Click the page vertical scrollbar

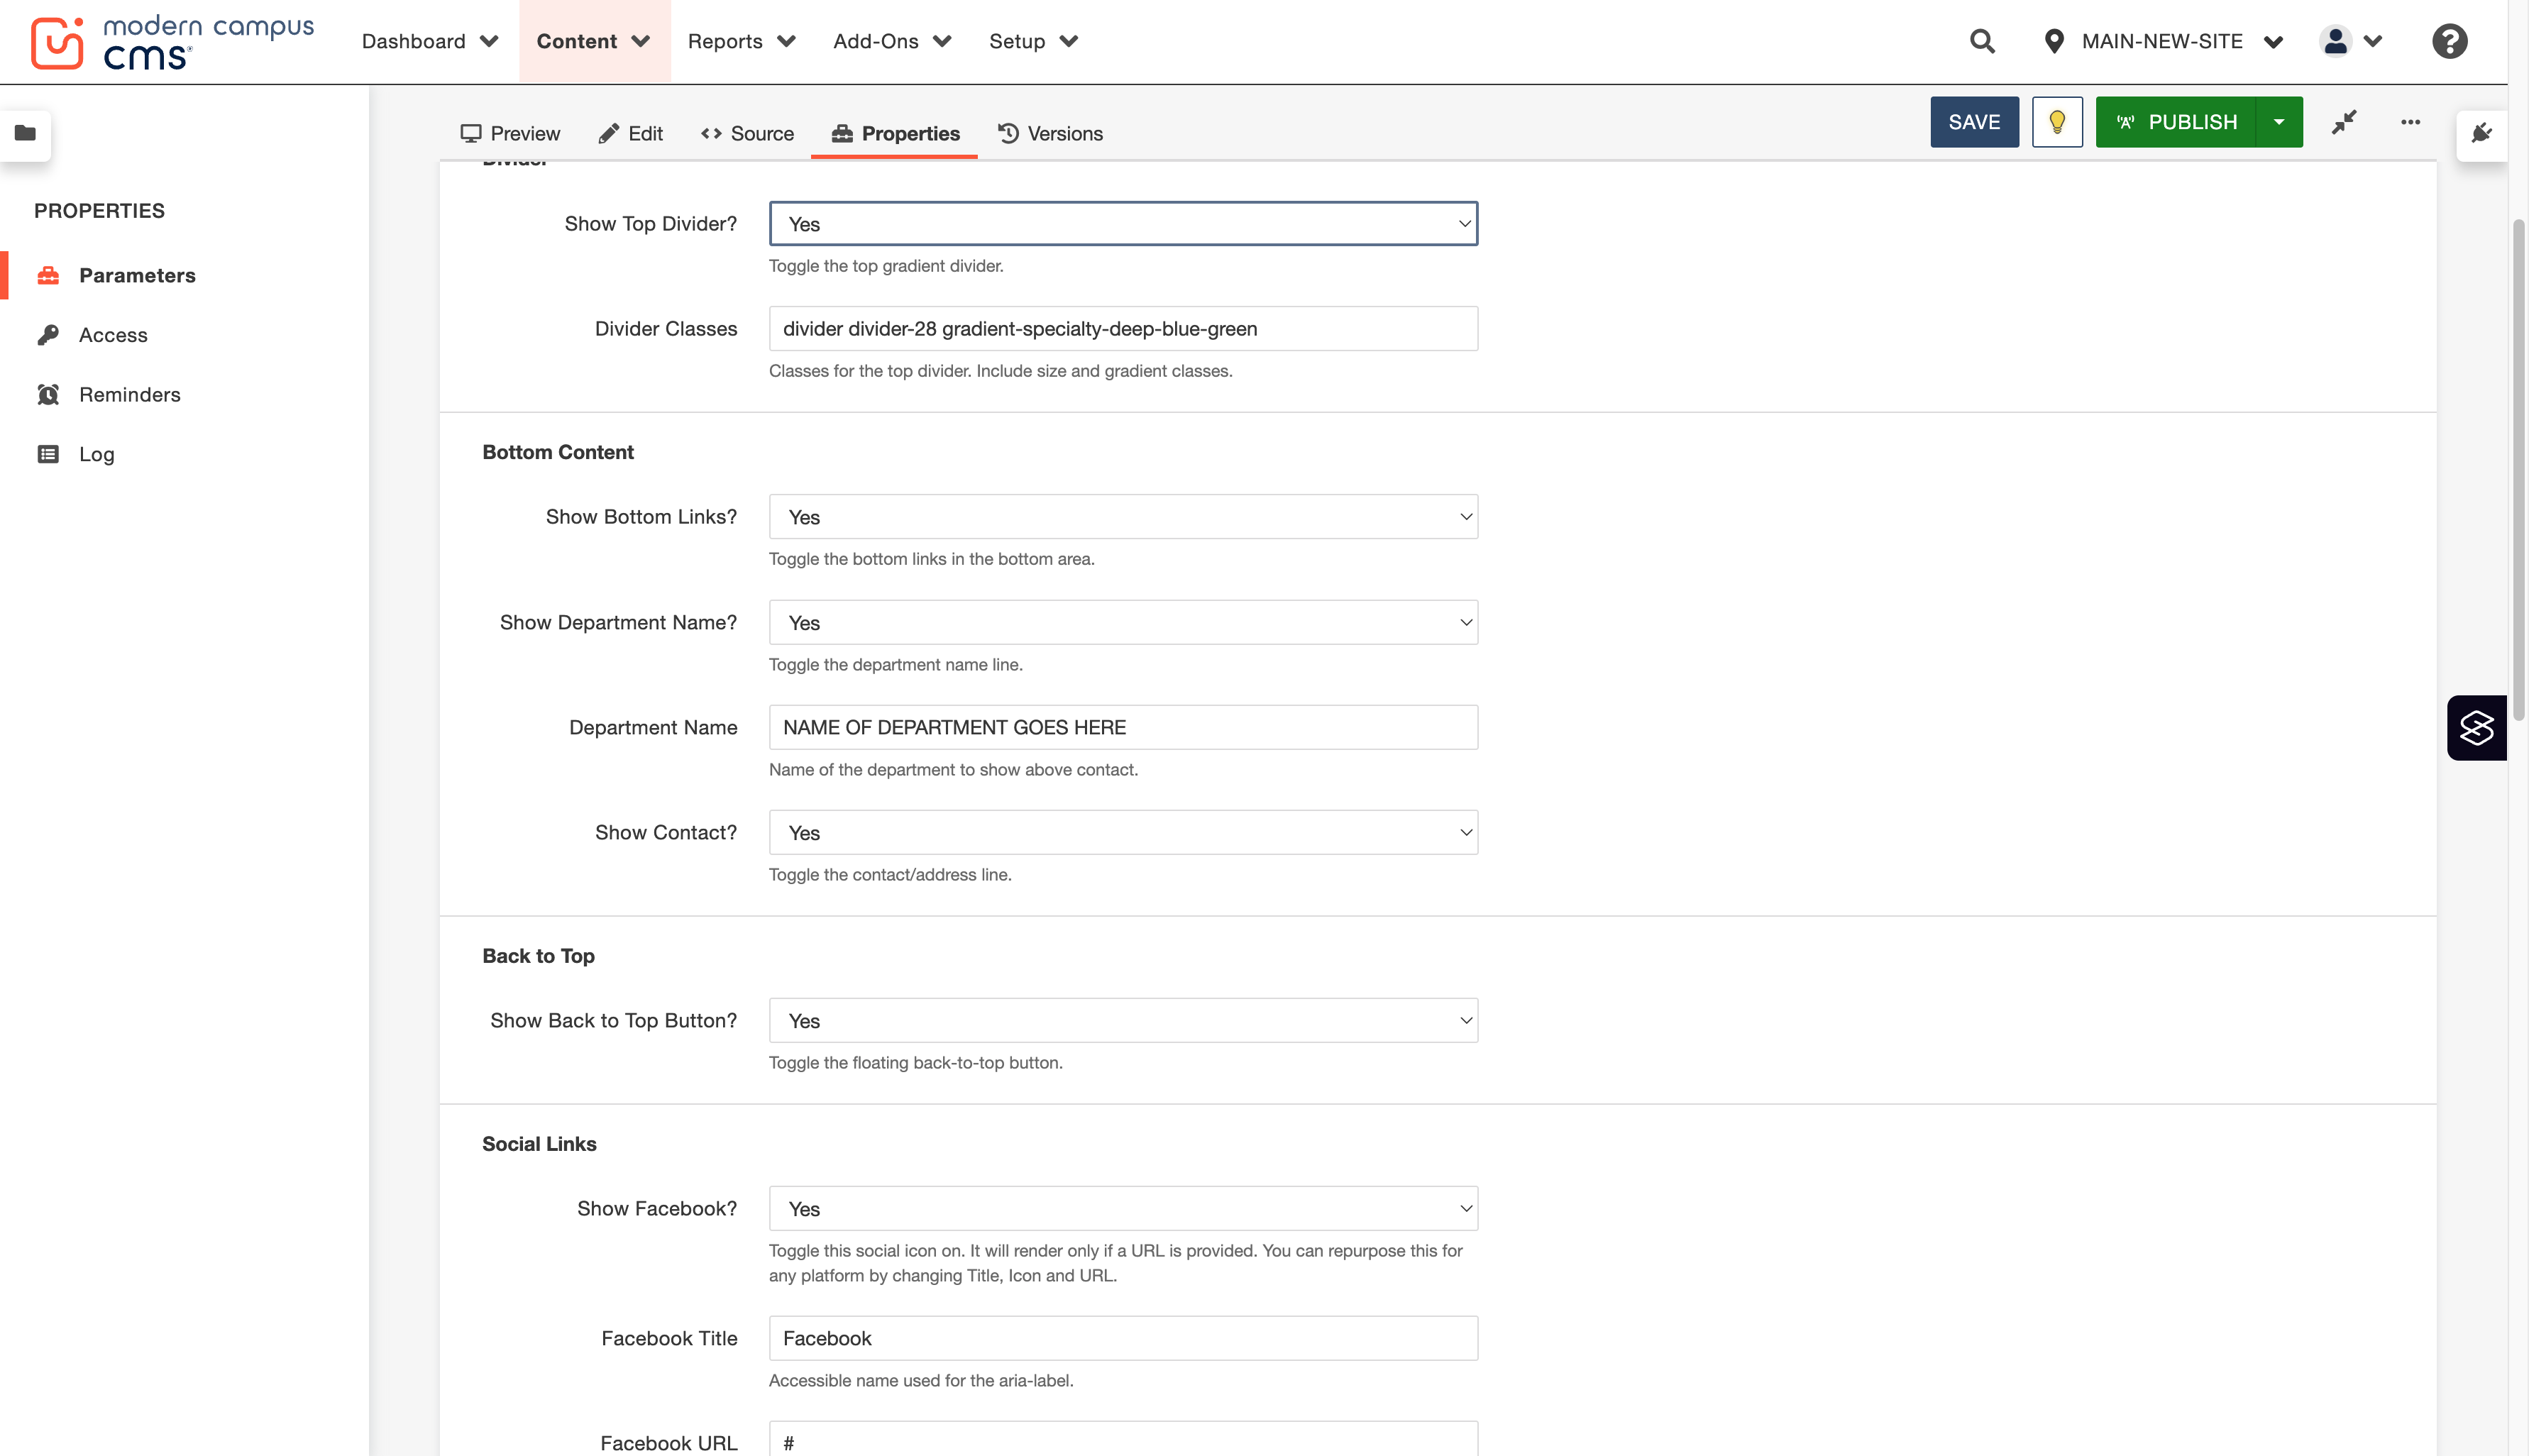(x=2518, y=470)
